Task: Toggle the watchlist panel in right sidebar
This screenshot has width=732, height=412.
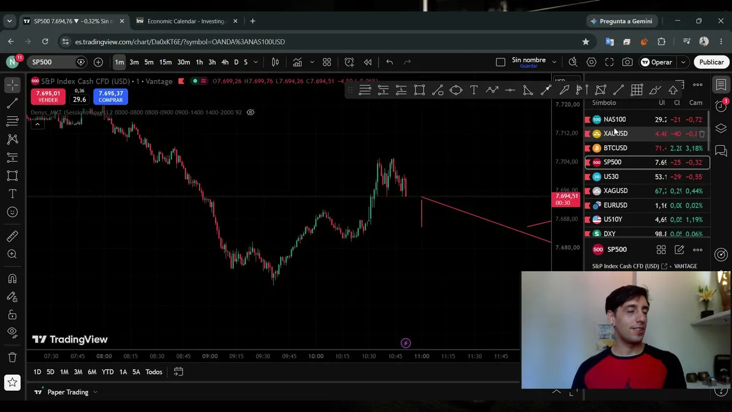Action: [x=721, y=85]
